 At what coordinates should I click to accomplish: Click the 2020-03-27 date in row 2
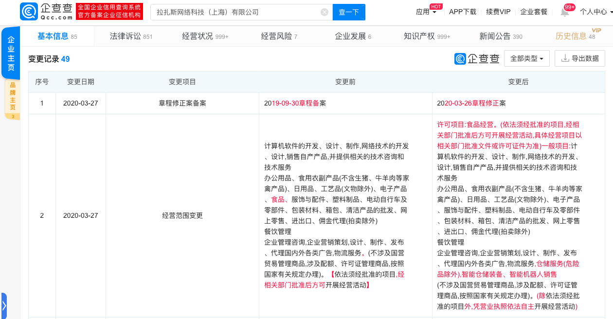pos(81,215)
